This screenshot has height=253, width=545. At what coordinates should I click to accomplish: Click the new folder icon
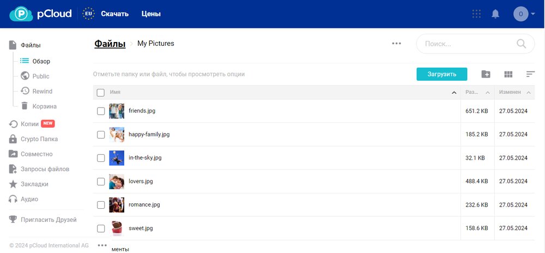point(486,74)
